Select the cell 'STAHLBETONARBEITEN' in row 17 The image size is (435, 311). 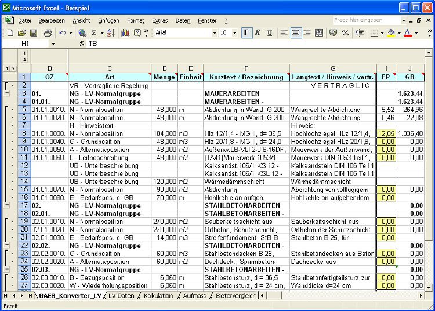246,205
